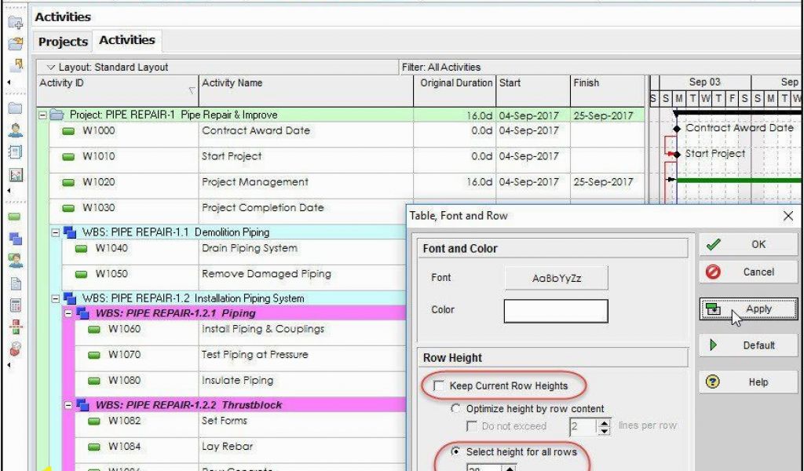
Task: Collapse the PIPE REPAIR-1.1 Demolition Piping group
Action: click(x=55, y=232)
